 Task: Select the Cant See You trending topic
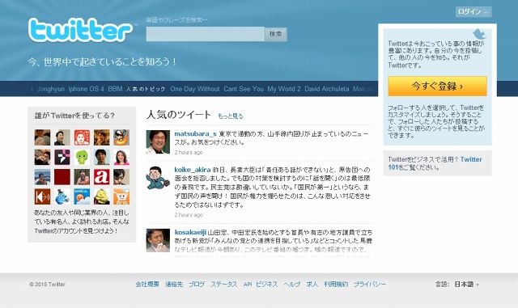pyautogui.click(x=244, y=89)
